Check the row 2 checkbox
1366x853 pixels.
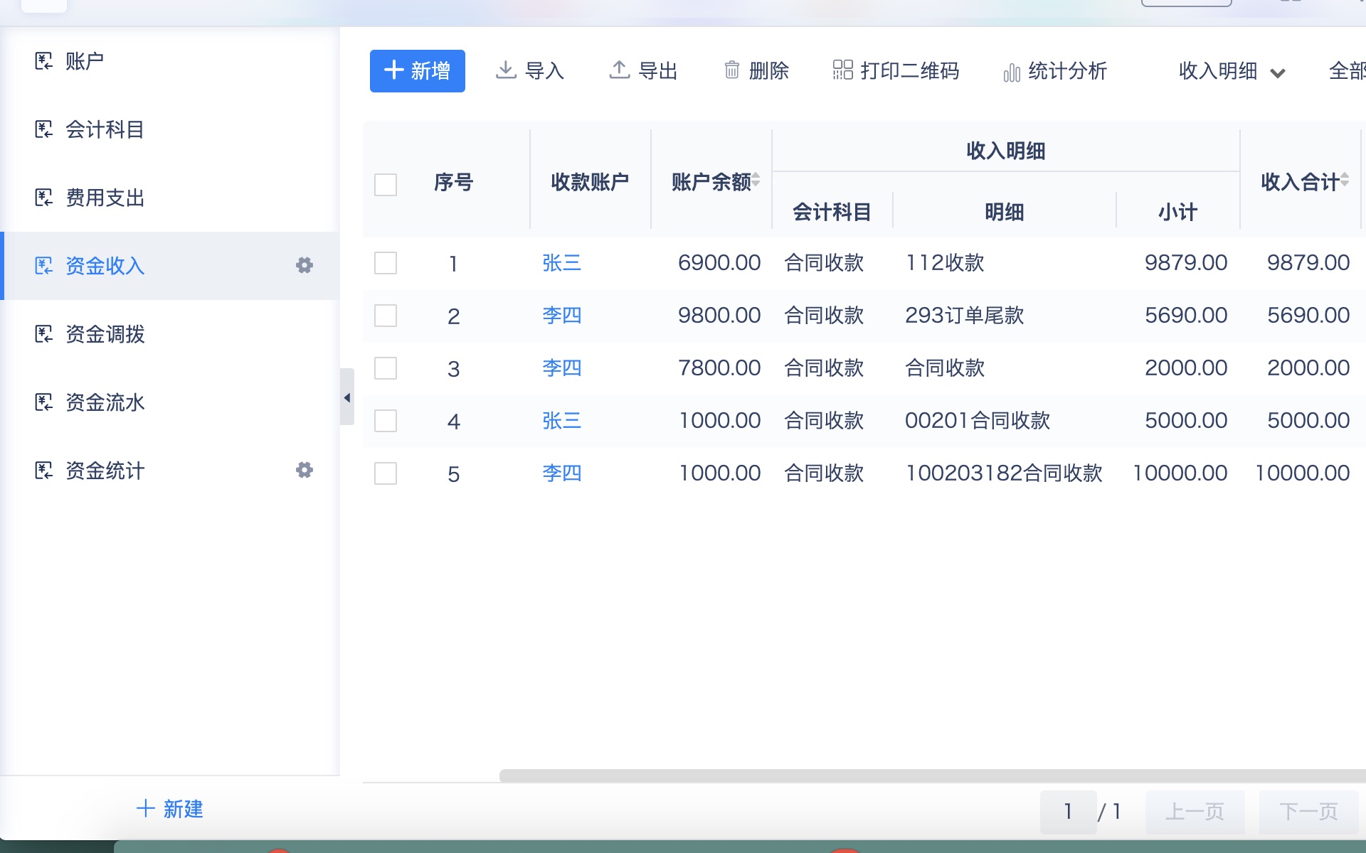coord(386,316)
